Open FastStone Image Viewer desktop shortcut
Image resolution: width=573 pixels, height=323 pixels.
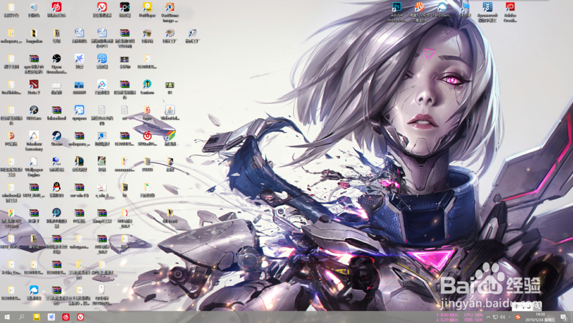pyautogui.click(x=170, y=12)
